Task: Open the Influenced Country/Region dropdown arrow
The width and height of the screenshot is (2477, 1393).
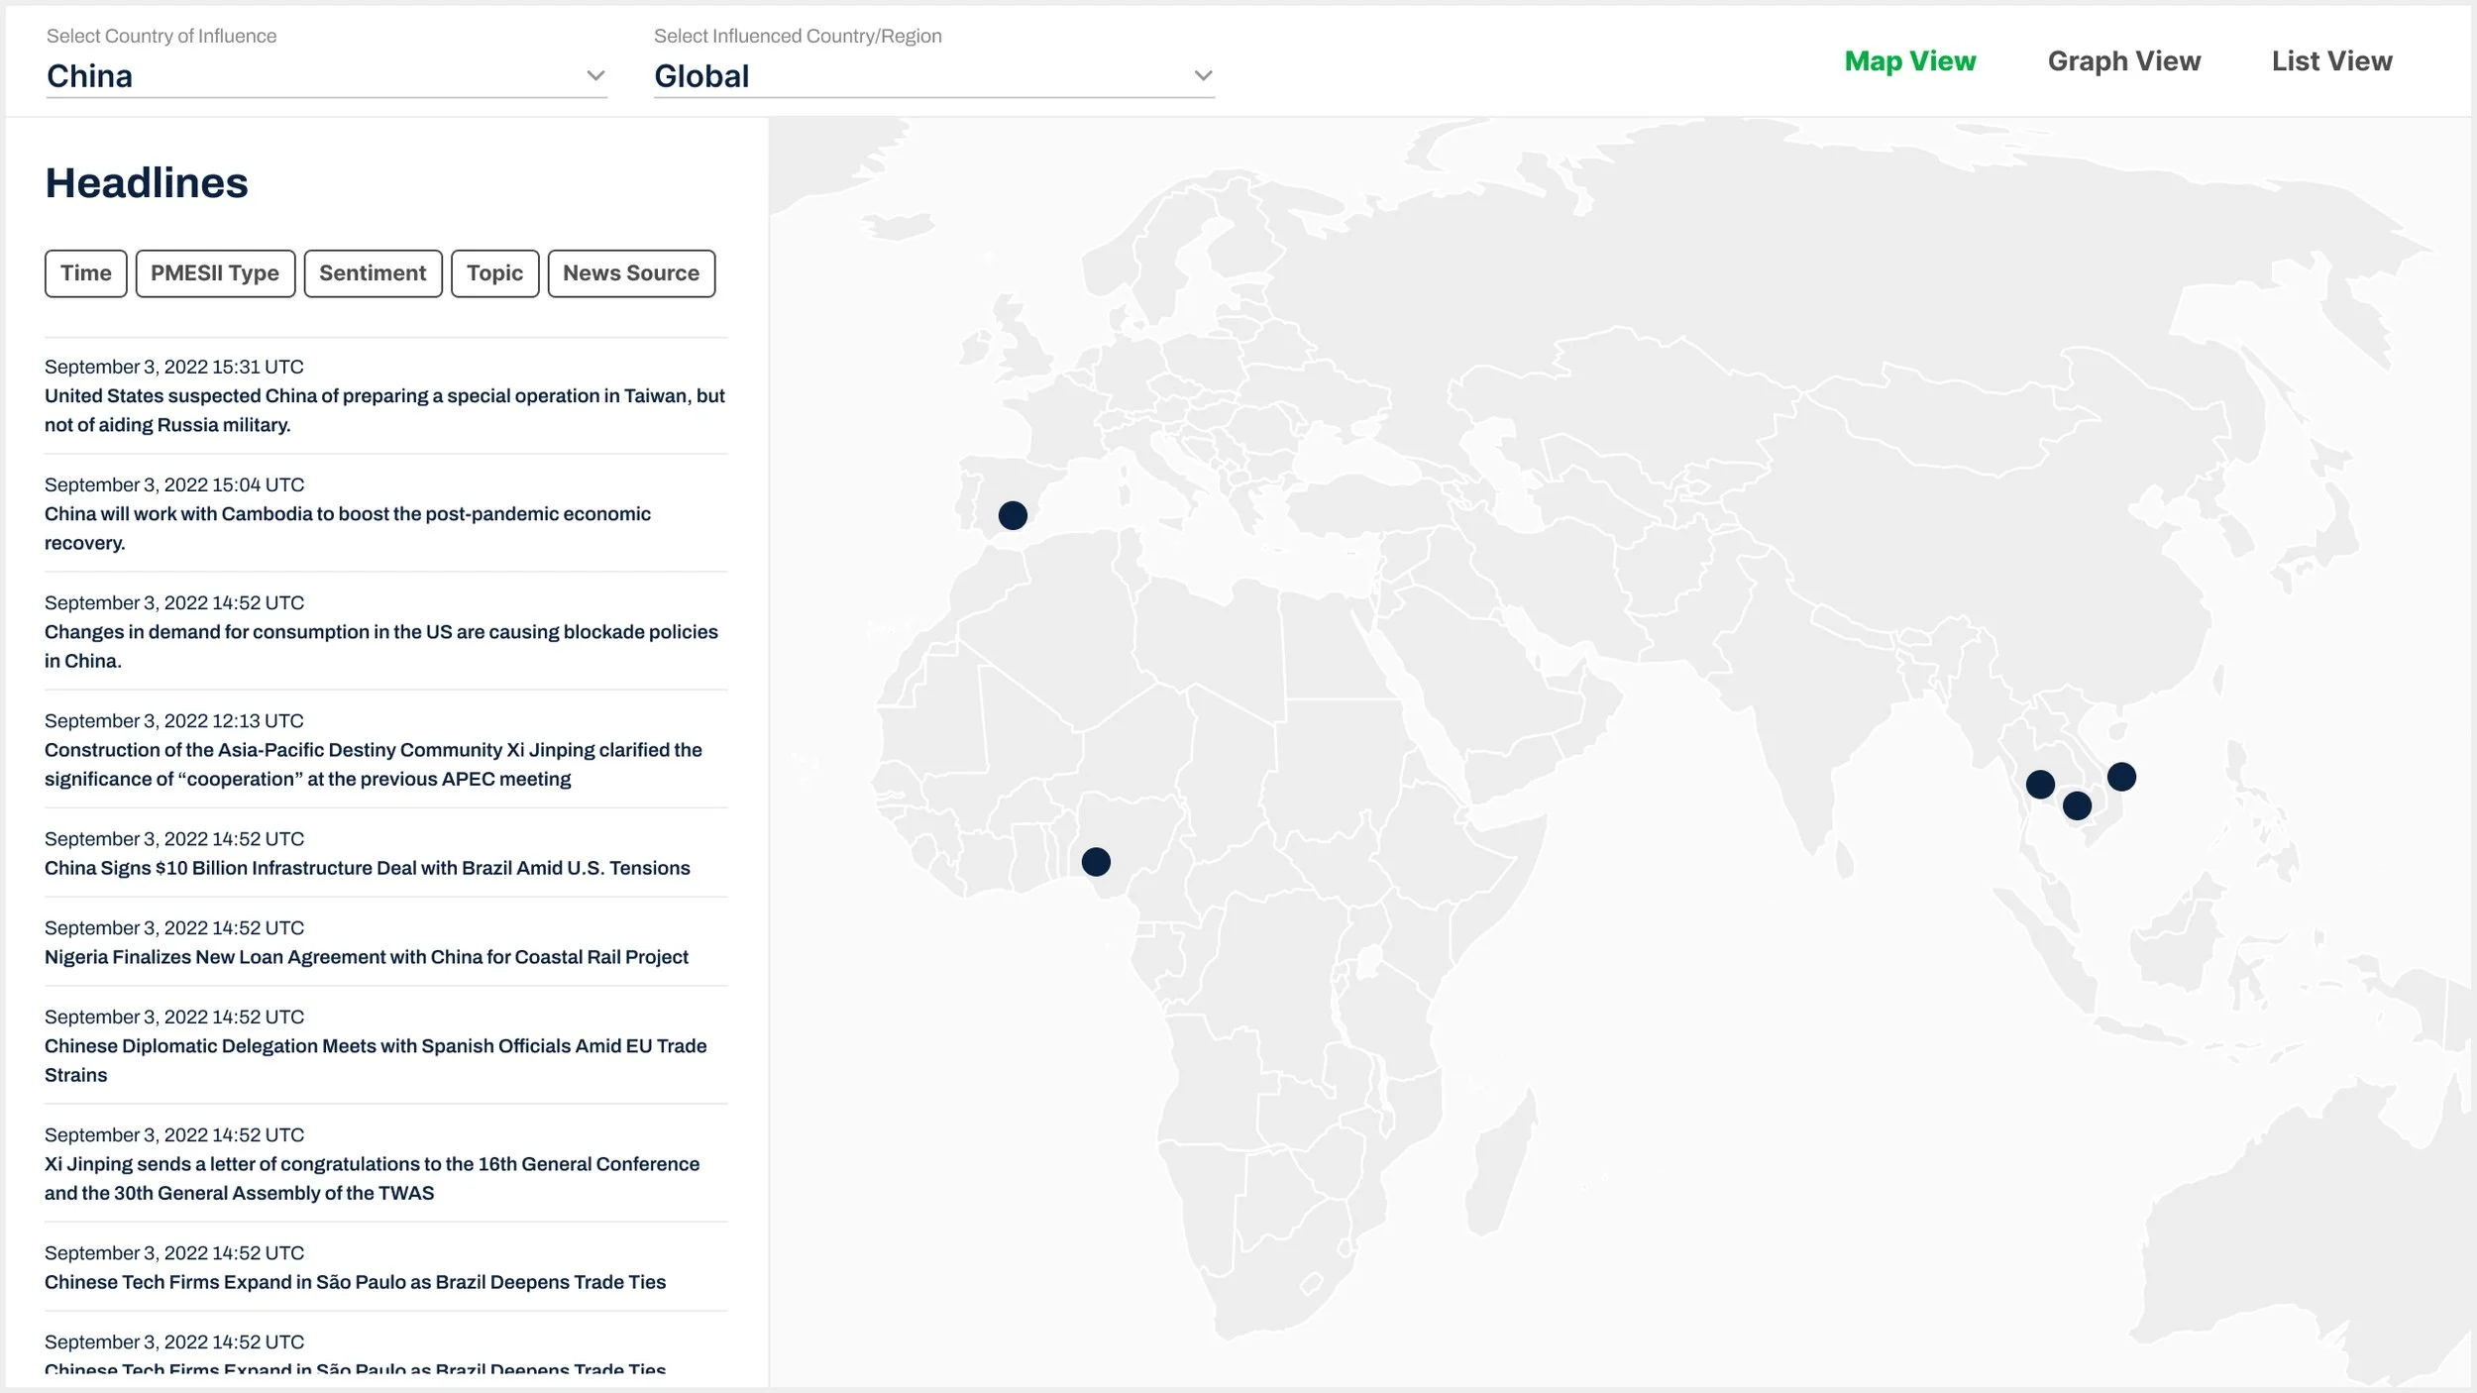Action: tap(1203, 76)
